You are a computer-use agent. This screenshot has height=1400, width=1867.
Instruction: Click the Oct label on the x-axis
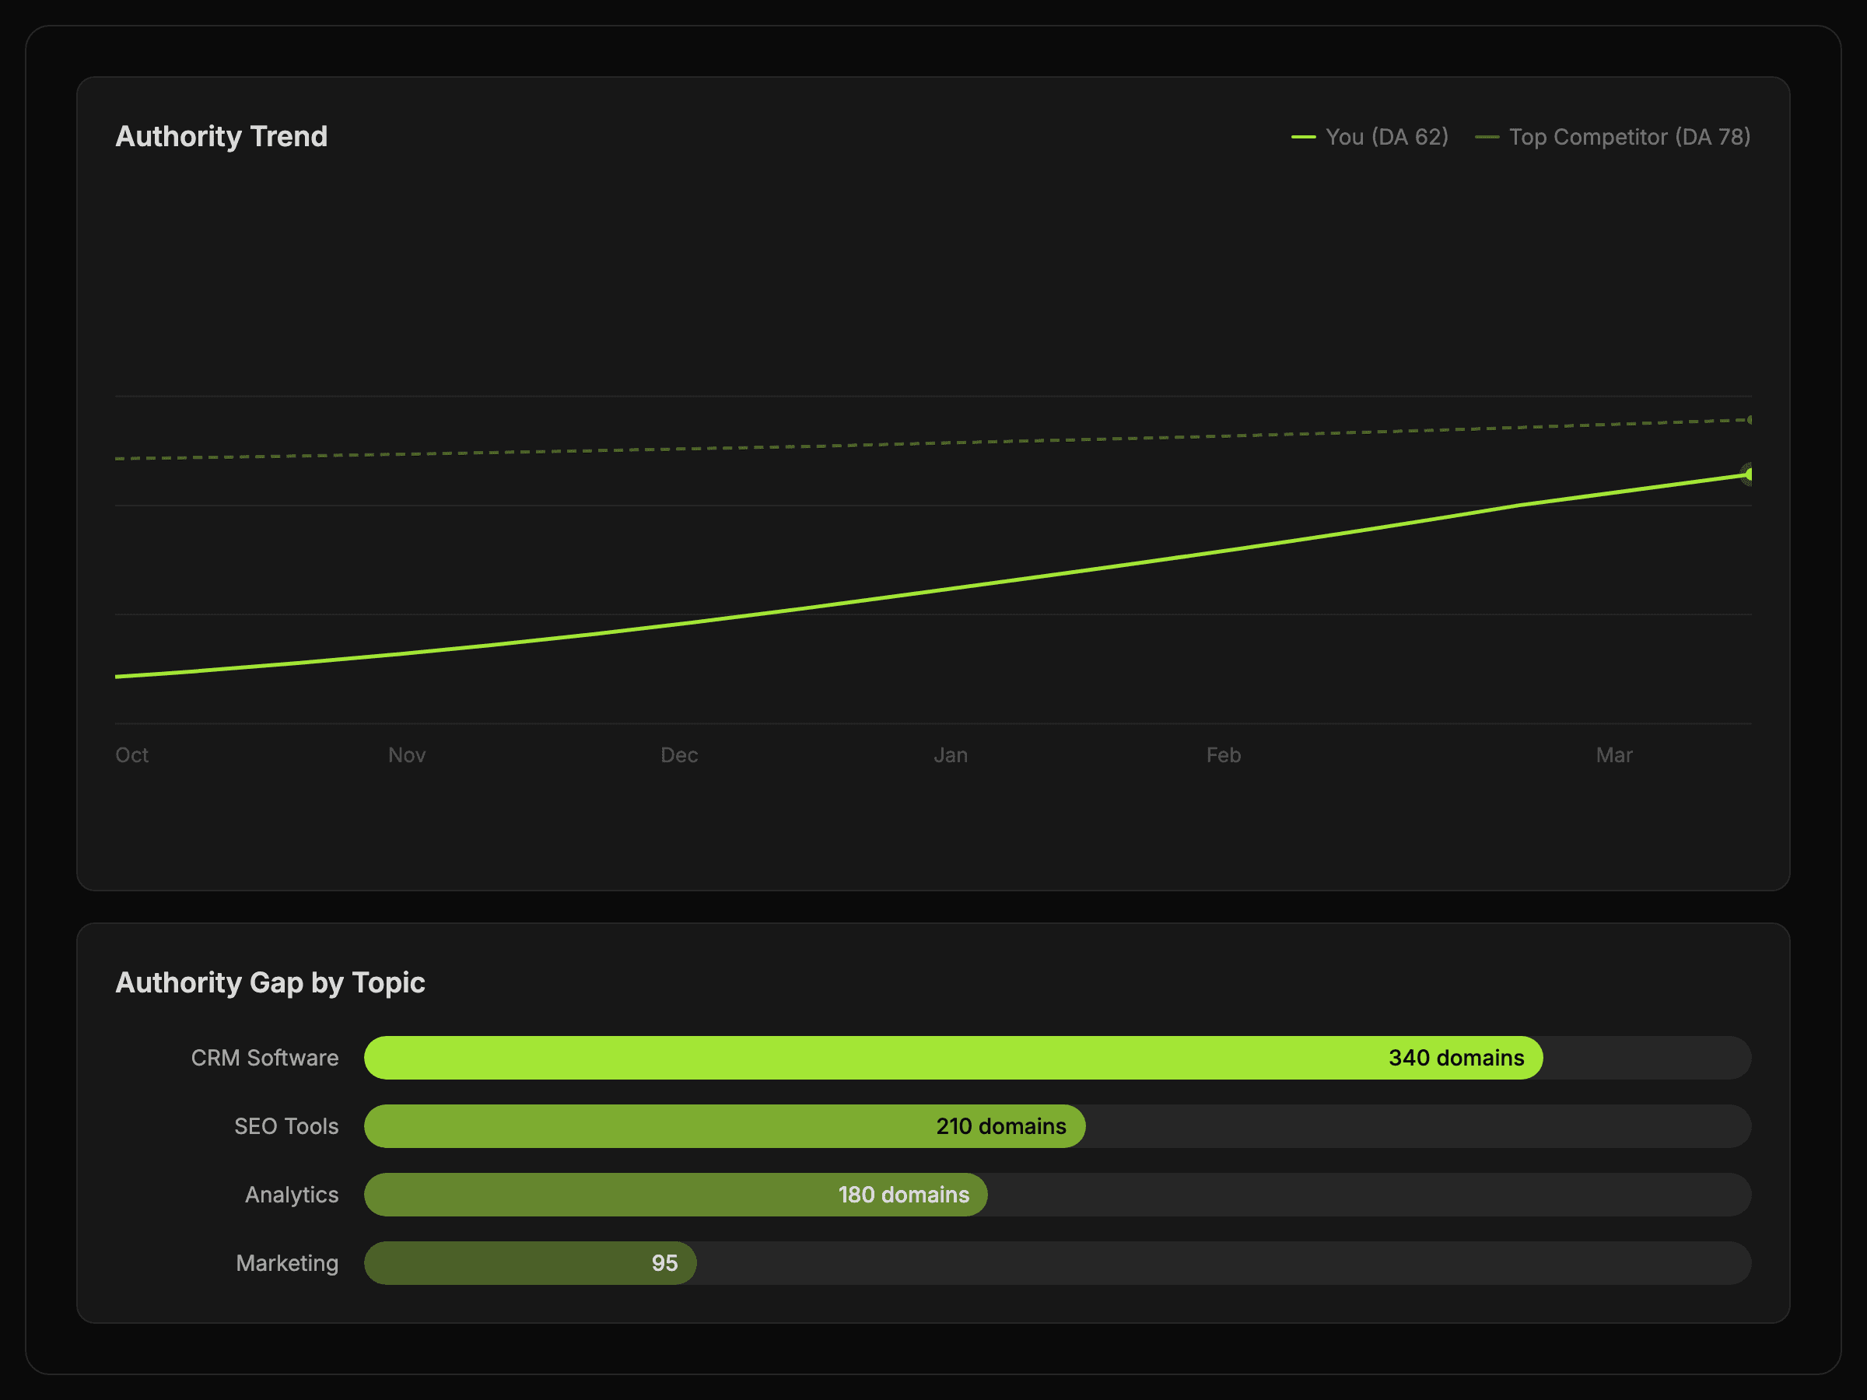point(131,754)
